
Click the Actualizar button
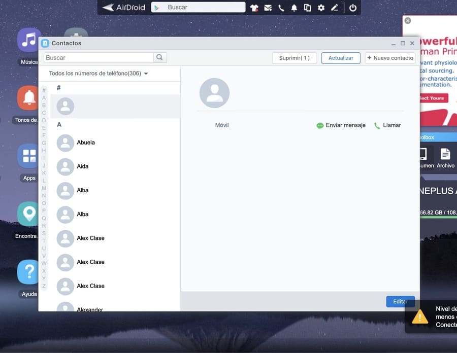point(341,58)
